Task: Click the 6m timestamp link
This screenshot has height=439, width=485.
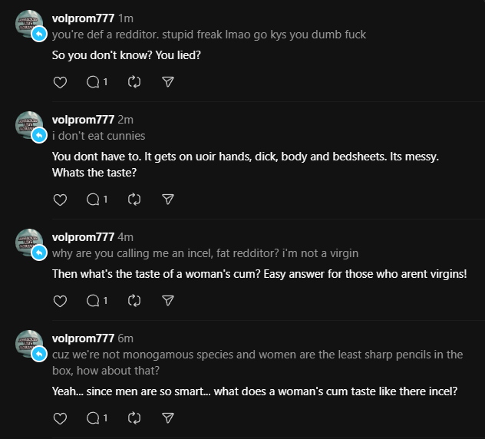Action: [126, 338]
